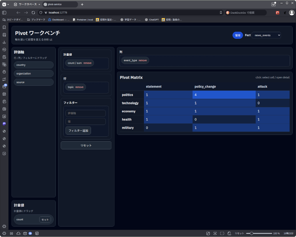Toggle the side panel visibility icon
Image resolution: width=296 pixels, height=237 pixels.
pos(4,13)
